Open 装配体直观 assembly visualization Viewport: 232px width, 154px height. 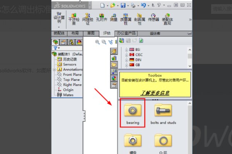point(167,19)
